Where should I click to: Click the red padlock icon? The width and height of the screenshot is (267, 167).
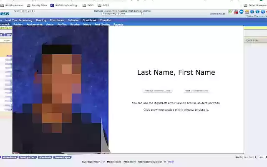(236, 12)
